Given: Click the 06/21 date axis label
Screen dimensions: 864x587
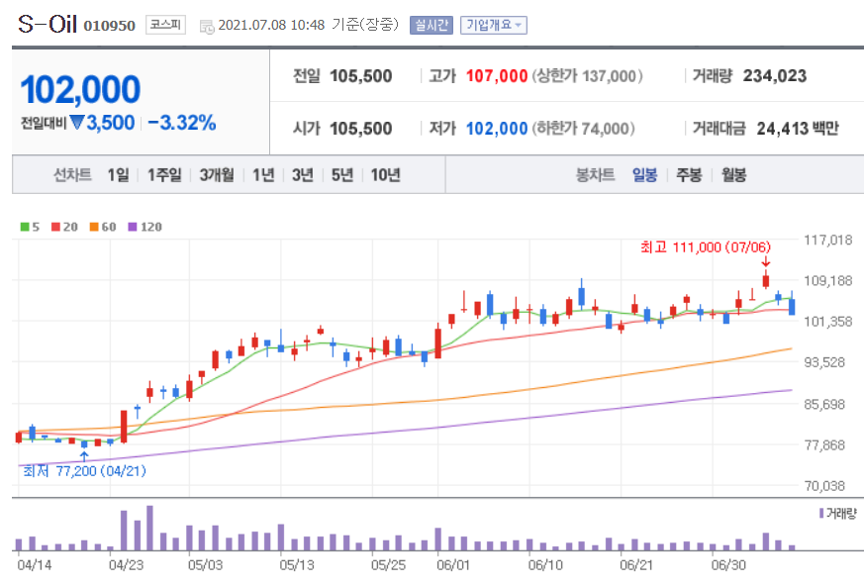Looking at the screenshot, I should (x=636, y=565).
